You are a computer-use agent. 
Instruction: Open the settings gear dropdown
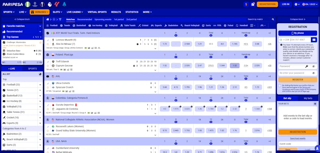tap(297, 4)
